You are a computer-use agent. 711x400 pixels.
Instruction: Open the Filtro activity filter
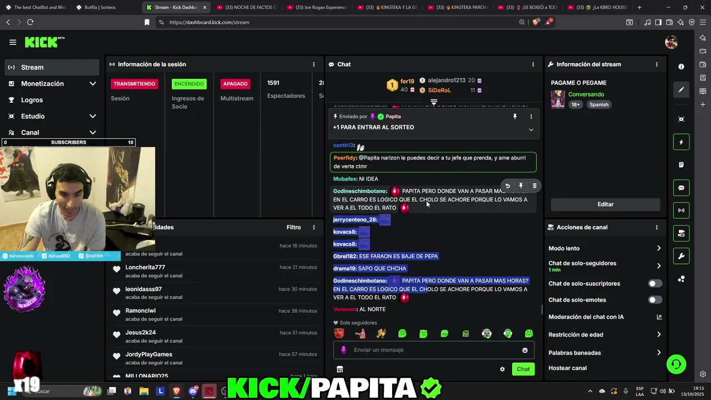(294, 227)
